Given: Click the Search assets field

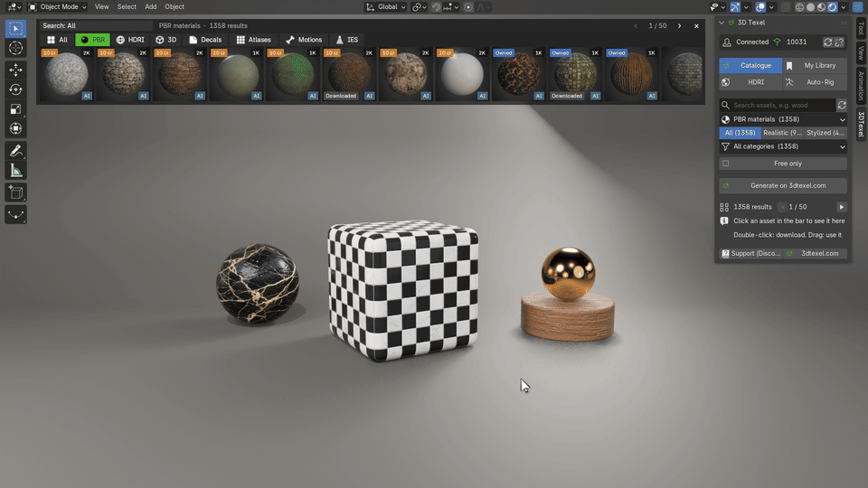Looking at the screenshot, I should (x=778, y=105).
